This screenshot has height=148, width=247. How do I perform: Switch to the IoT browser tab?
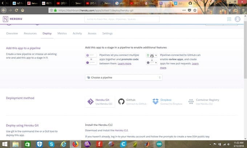18,3
